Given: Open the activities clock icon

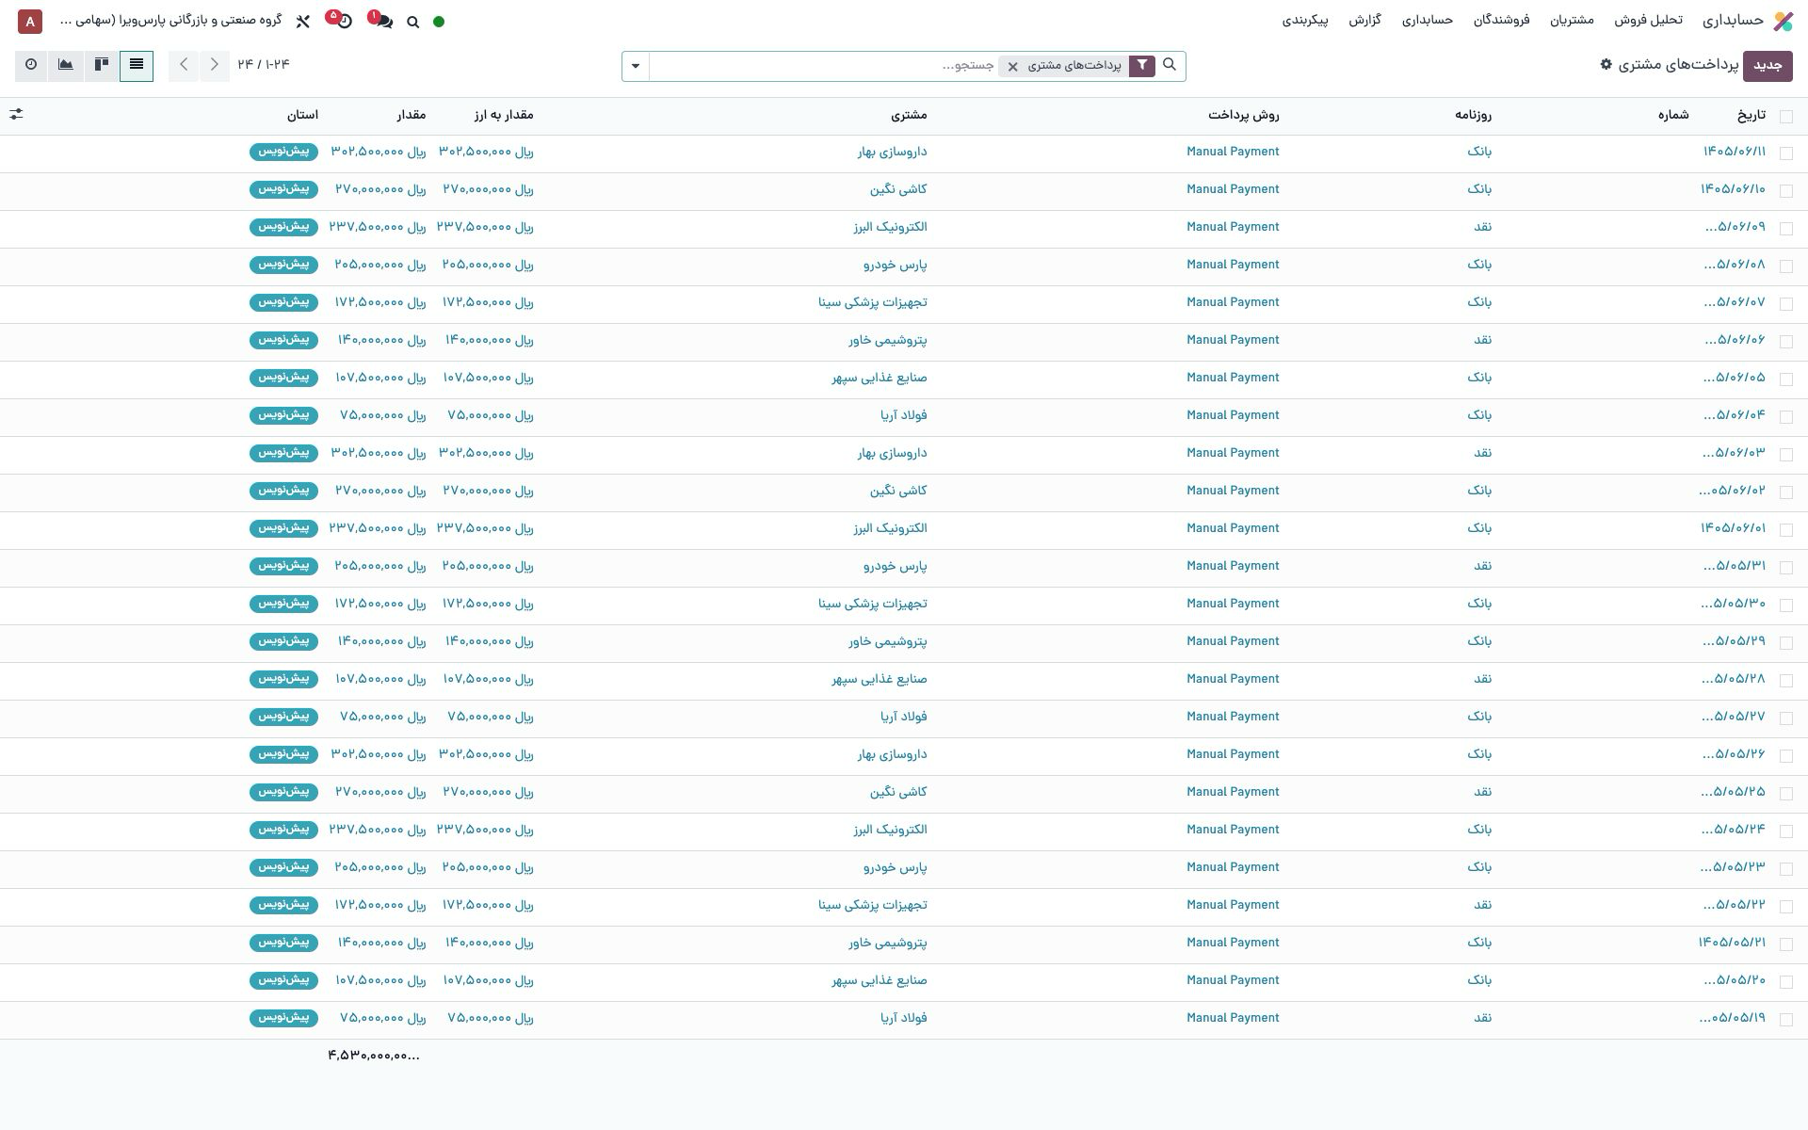Looking at the screenshot, I should pyautogui.click(x=344, y=21).
